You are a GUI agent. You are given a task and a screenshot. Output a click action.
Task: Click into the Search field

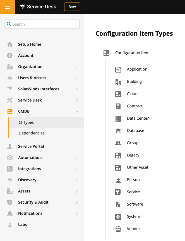pos(45,24)
